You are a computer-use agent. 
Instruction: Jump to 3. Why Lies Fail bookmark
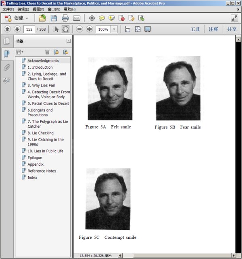pos(41,85)
